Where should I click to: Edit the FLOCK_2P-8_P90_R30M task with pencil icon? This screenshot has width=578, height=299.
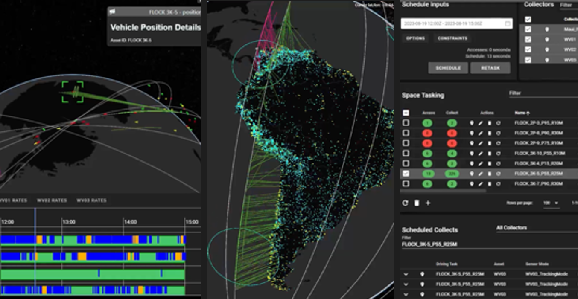click(481, 133)
